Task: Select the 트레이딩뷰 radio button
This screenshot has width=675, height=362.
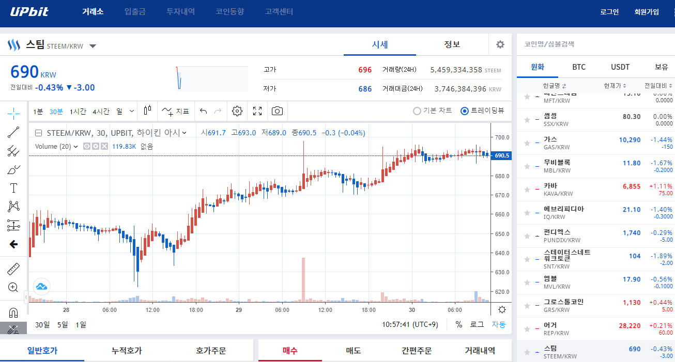Action: pos(482,111)
